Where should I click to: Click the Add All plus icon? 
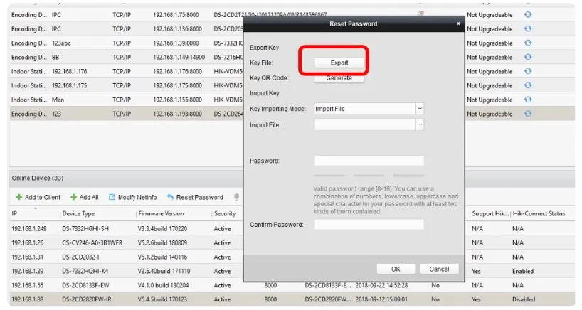(x=73, y=197)
